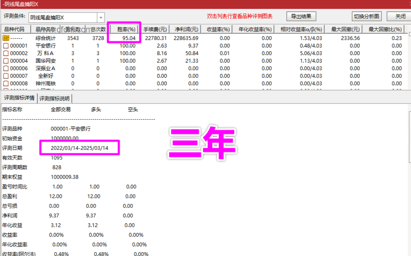Viewport: 411px width, 256px height.
Task: Click the 2022/03/14-2025/03/14 date range text
Action: pyautogui.click(x=79, y=148)
